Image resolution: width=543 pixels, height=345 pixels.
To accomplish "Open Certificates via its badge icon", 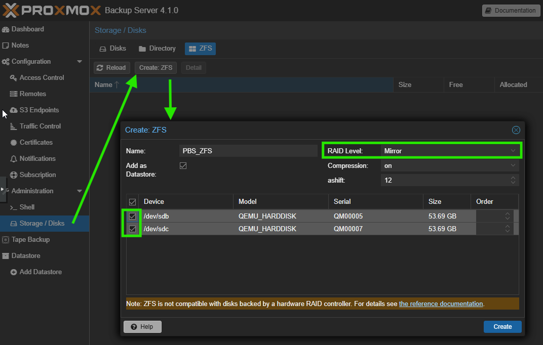I will 14,143.
